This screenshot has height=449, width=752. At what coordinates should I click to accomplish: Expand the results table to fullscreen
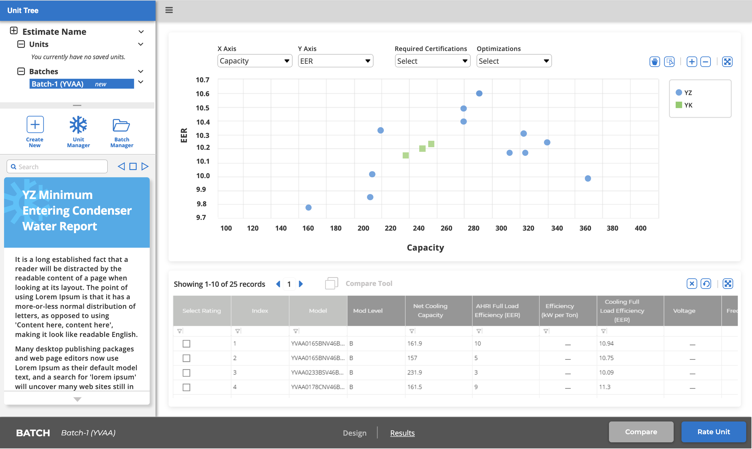728,284
